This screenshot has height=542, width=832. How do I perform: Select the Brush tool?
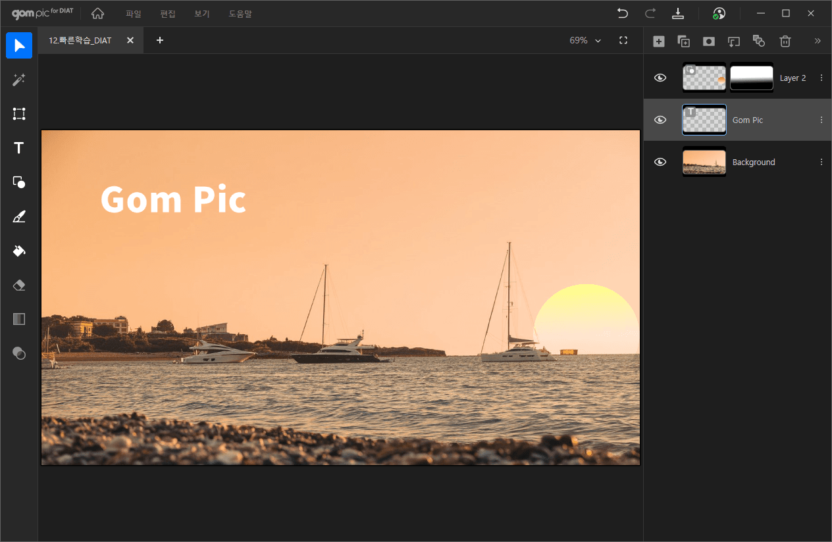pyautogui.click(x=19, y=216)
